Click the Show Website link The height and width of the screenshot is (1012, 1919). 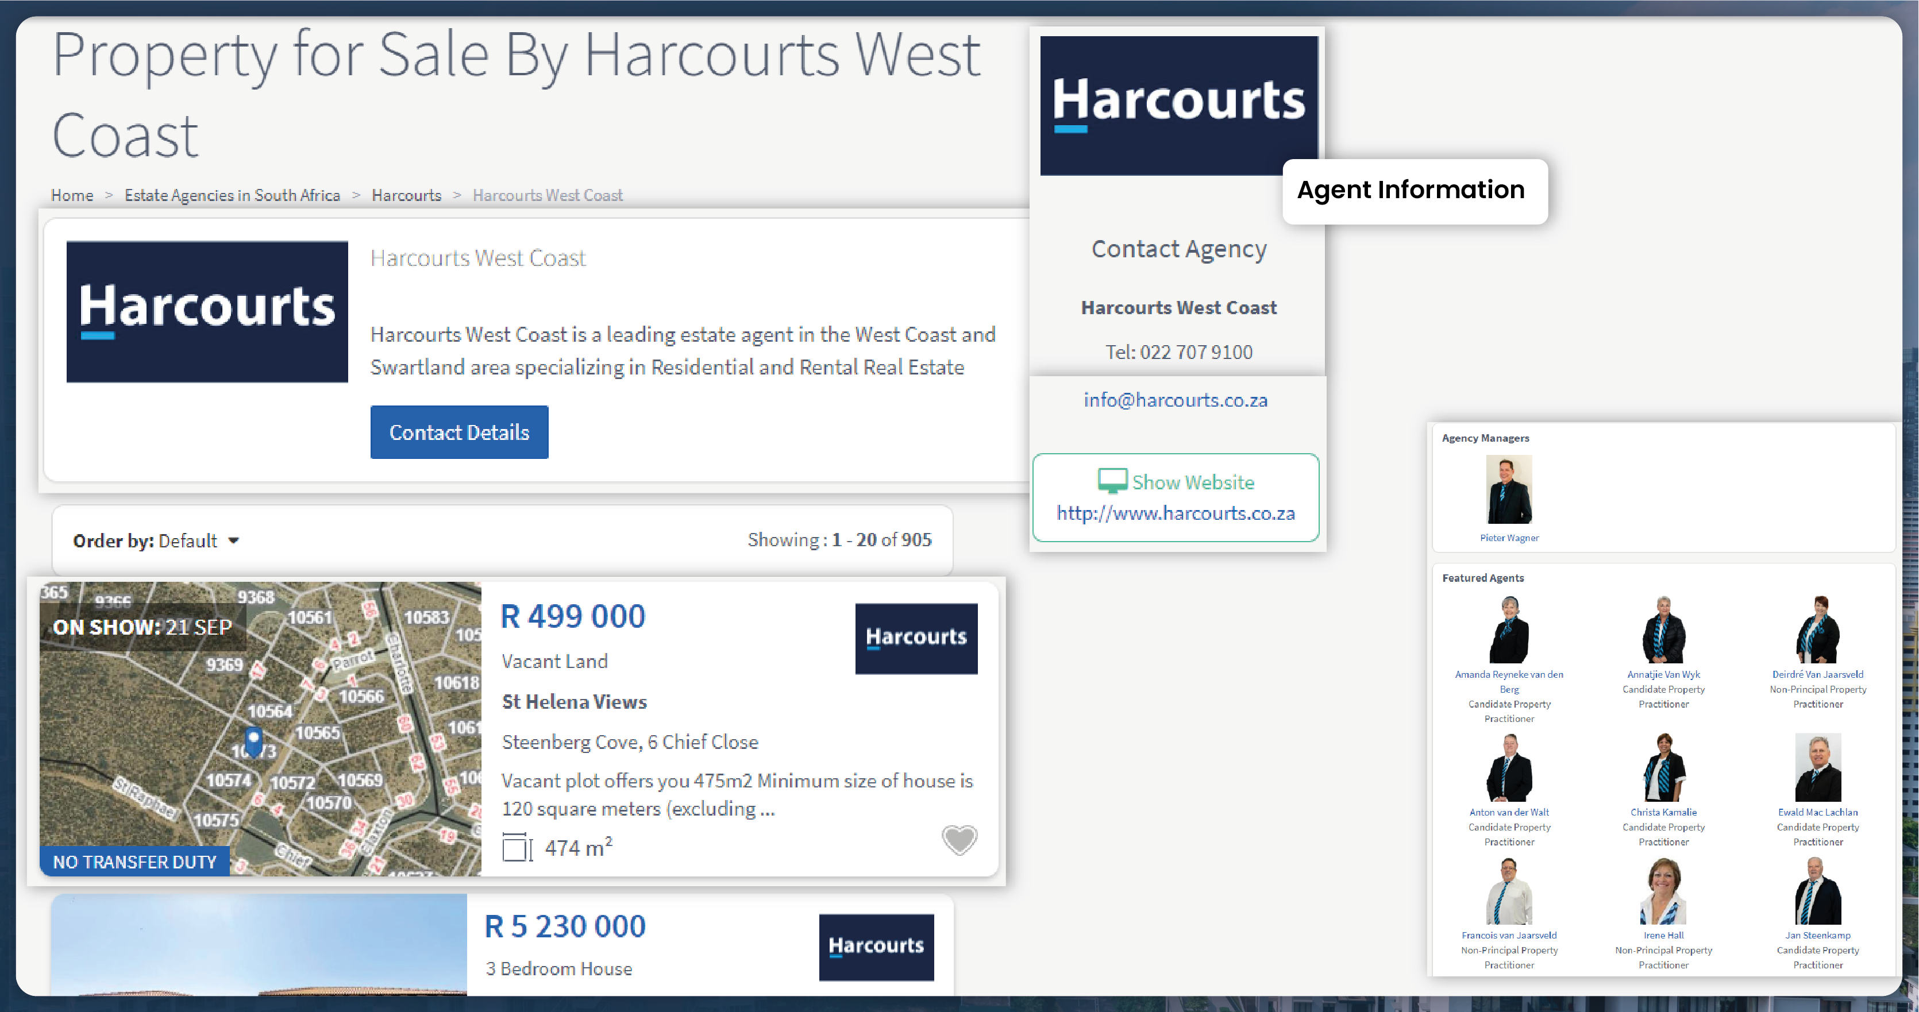[x=1179, y=482]
